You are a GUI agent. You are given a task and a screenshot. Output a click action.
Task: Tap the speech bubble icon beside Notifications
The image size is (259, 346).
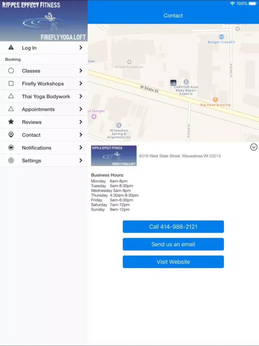click(11, 148)
